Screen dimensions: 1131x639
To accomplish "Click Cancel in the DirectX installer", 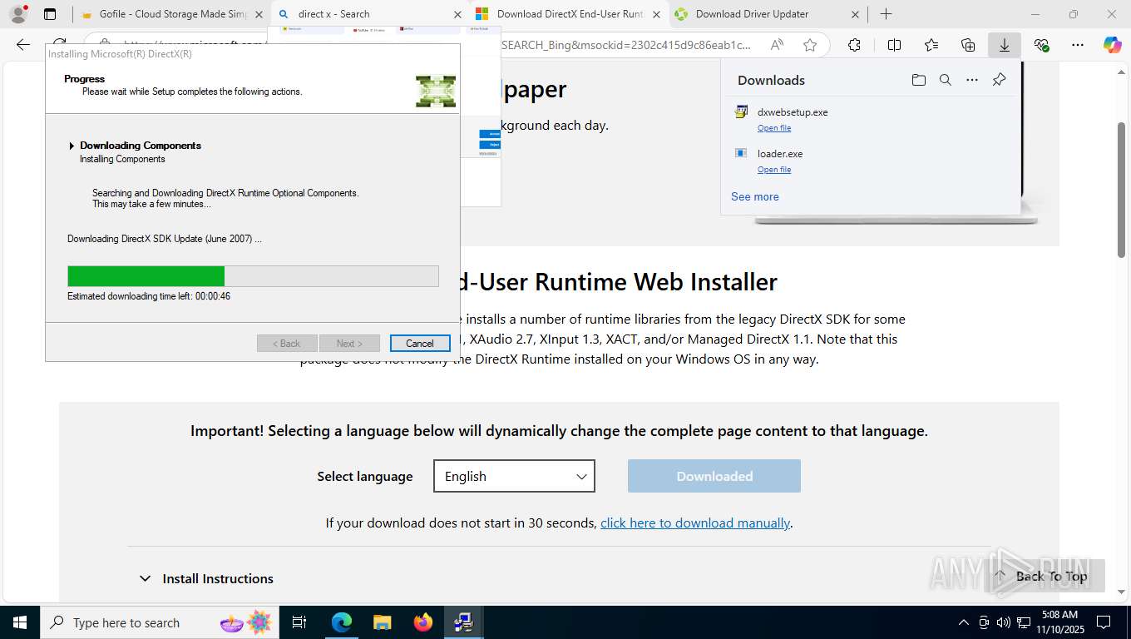I will [x=420, y=344].
